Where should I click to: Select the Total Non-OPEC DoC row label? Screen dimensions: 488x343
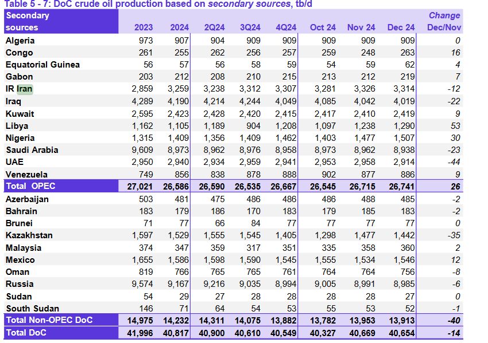click(x=49, y=320)
